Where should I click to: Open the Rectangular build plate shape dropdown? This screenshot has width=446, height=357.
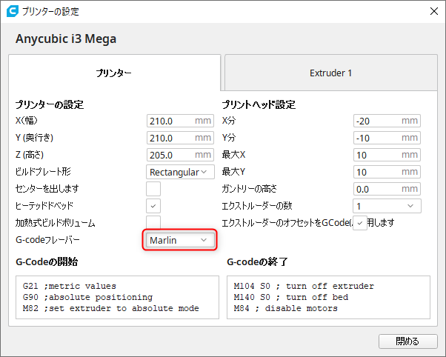[180, 172]
